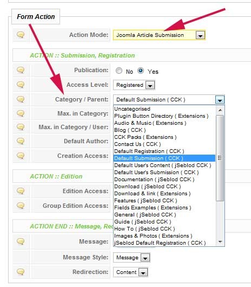This screenshot has width=251, height=287.
Task: Choose Default Registration ( CCK )
Action: (x=164, y=151)
